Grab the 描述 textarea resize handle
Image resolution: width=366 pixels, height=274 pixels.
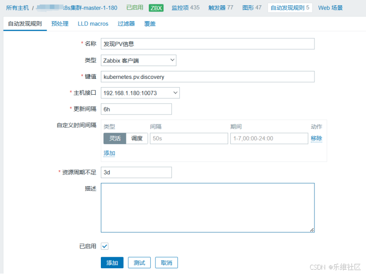point(312,230)
